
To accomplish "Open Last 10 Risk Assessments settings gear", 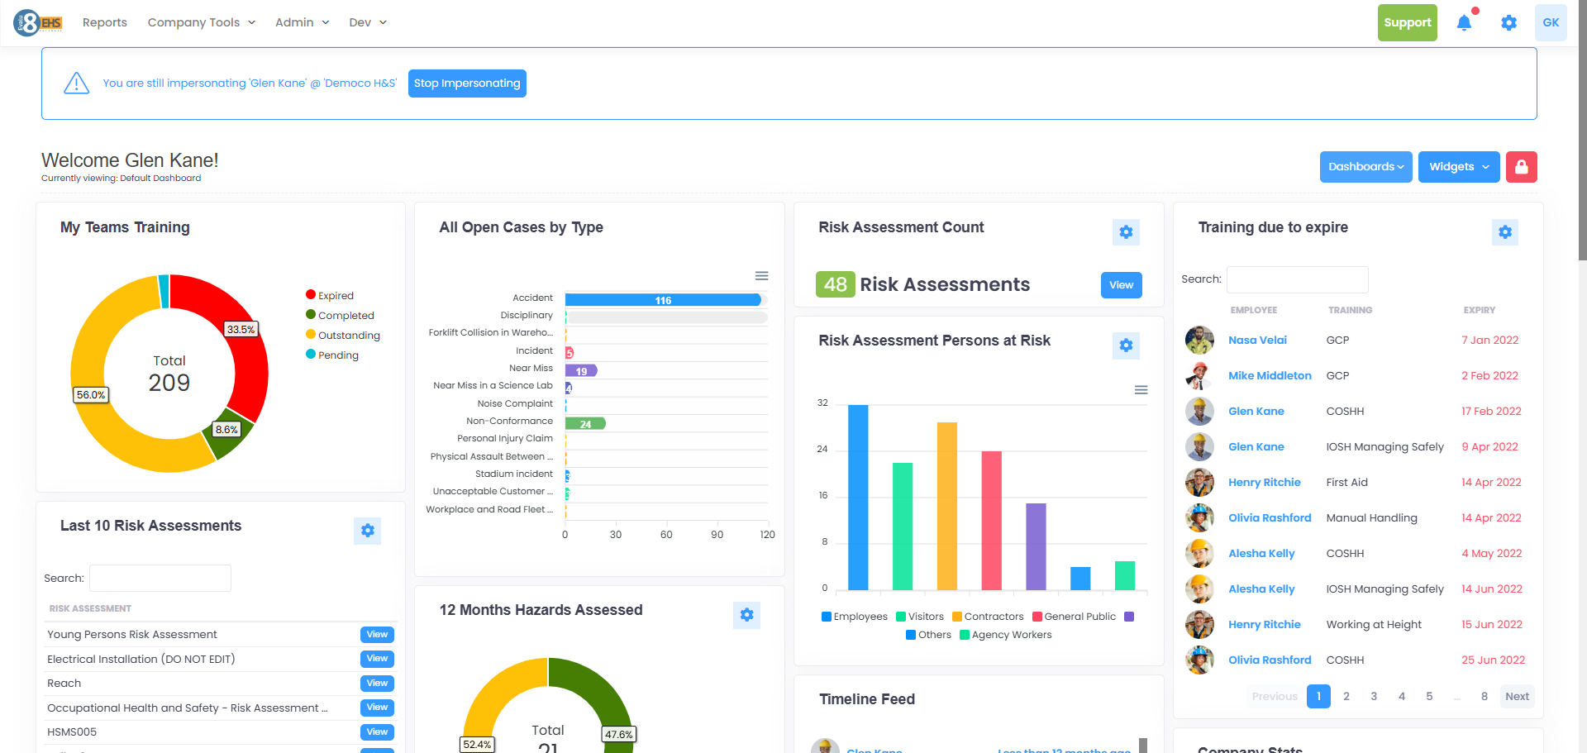I will [368, 531].
